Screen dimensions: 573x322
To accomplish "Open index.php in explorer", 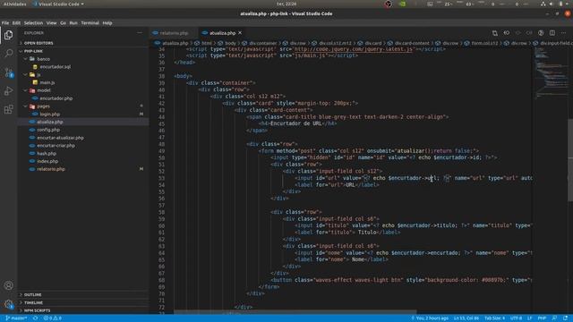I will coord(47,161).
